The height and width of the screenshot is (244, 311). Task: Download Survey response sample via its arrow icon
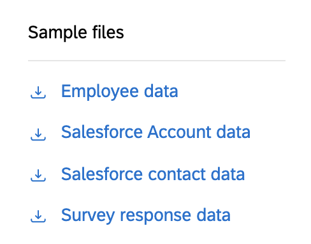tap(38, 216)
